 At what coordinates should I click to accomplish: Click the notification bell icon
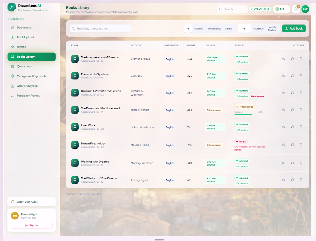(296, 9)
